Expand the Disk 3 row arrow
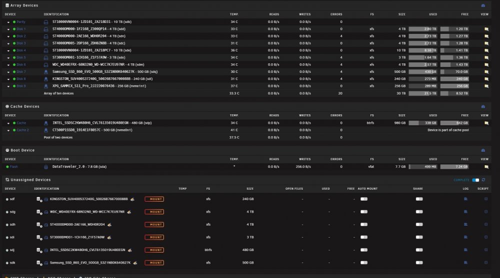 point(8,43)
